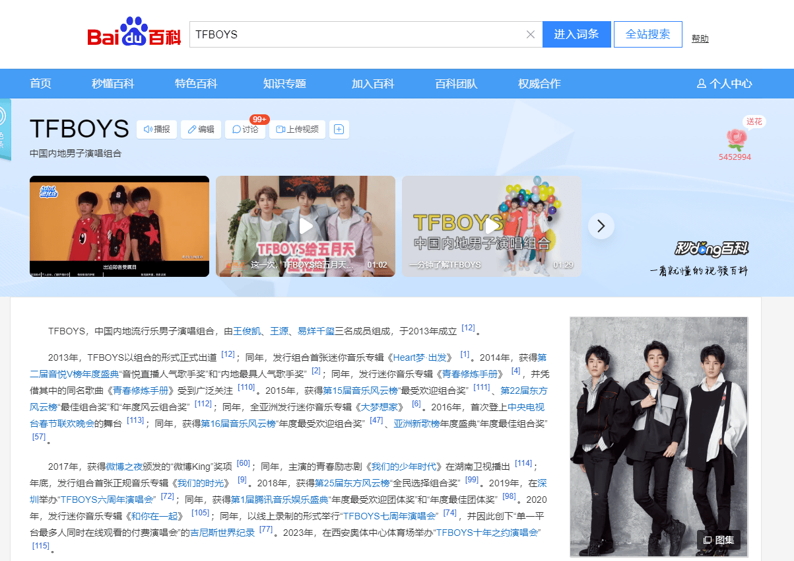Open citation reference [113]

pos(135,420)
